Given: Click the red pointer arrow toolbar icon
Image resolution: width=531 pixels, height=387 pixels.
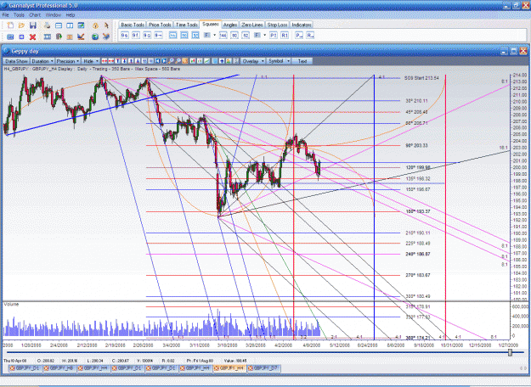Looking at the screenshot, I should coord(106,25).
